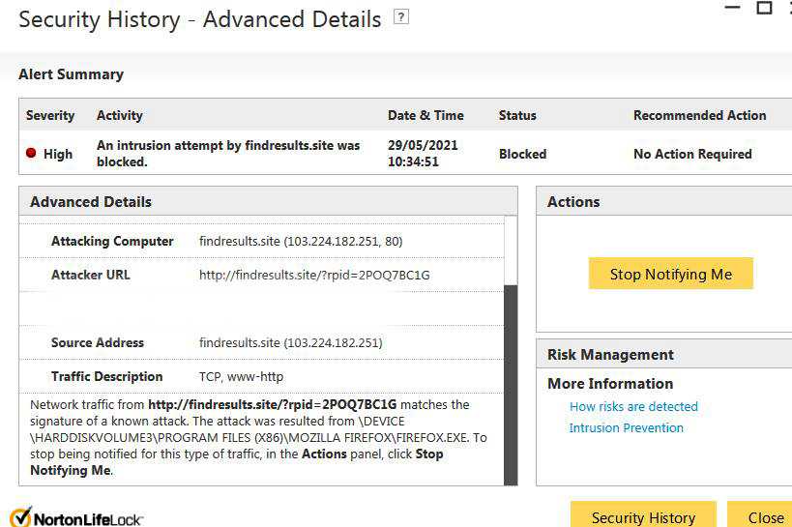
Task: Click the Status column header
Action: pos(517,115)
